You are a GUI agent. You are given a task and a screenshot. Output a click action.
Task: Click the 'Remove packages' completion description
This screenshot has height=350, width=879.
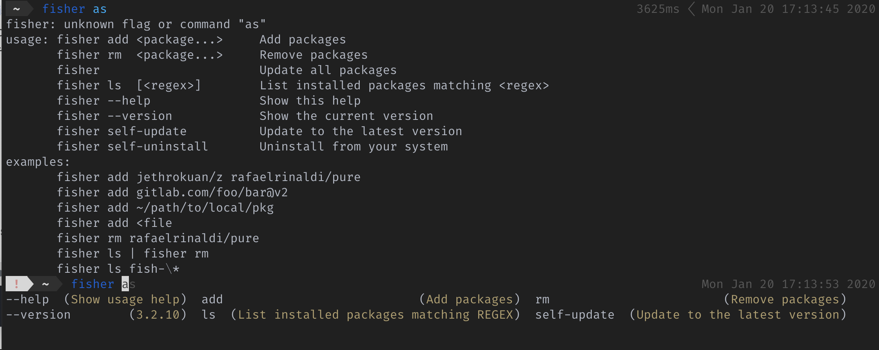coord(785,299)
